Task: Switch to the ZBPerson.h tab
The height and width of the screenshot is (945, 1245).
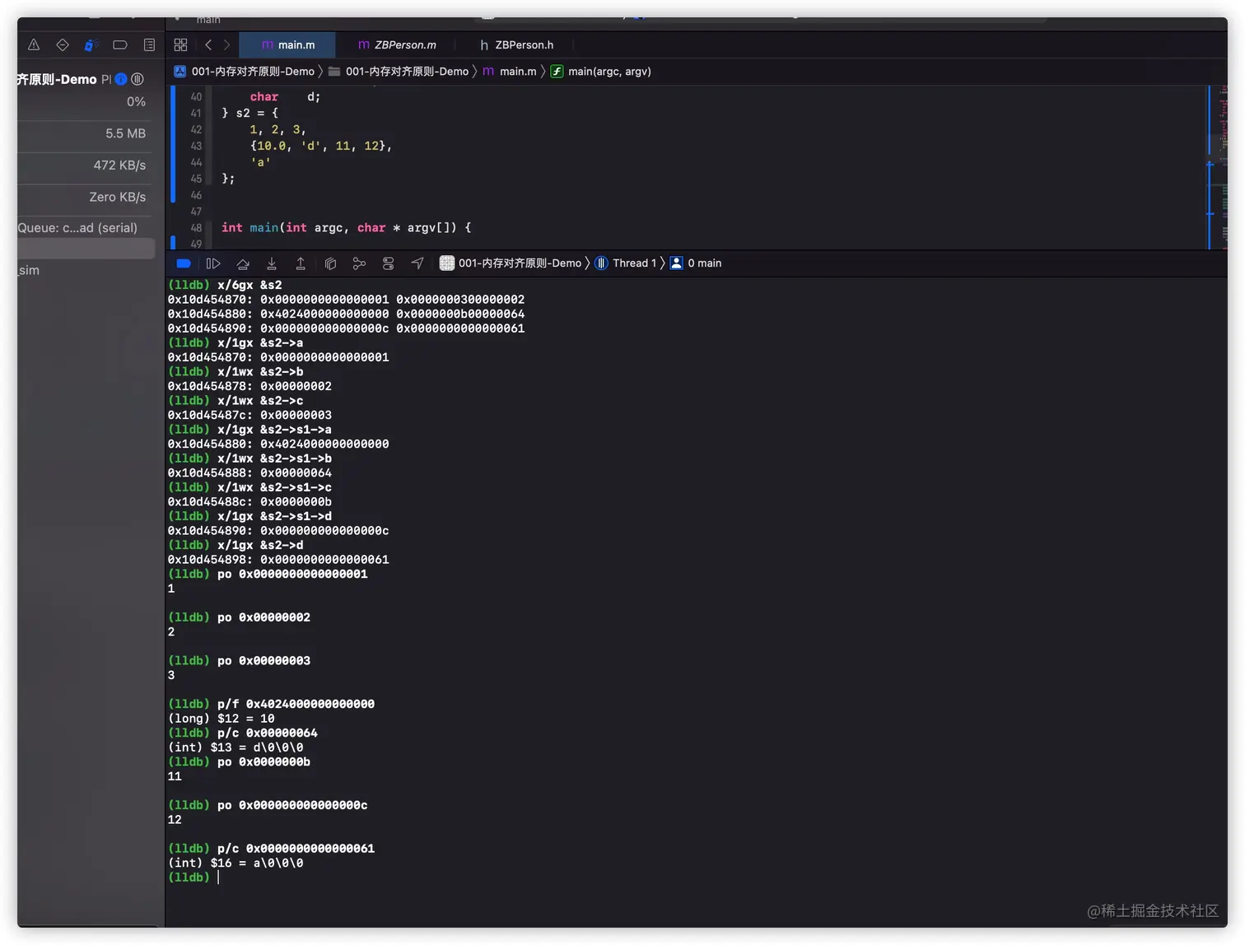Action: point(516,45)
